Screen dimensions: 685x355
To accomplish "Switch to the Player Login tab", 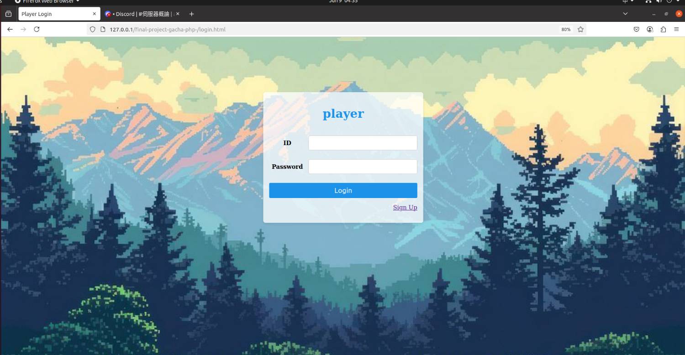I will pos(59,14).
